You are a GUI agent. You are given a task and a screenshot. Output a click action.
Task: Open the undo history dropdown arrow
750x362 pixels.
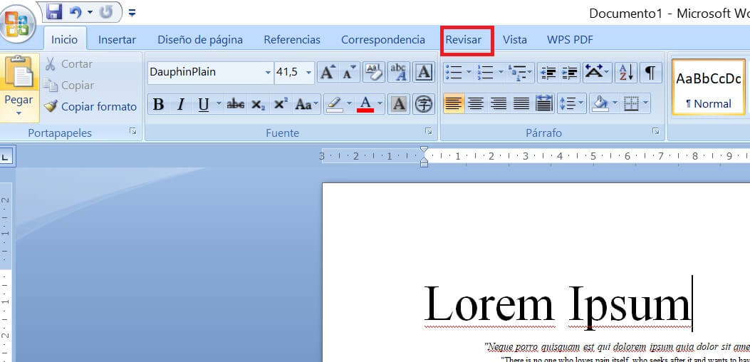click(90, 12)
